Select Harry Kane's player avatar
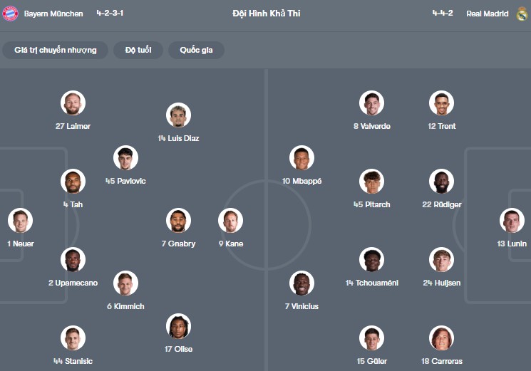 (x=230, y=221)
